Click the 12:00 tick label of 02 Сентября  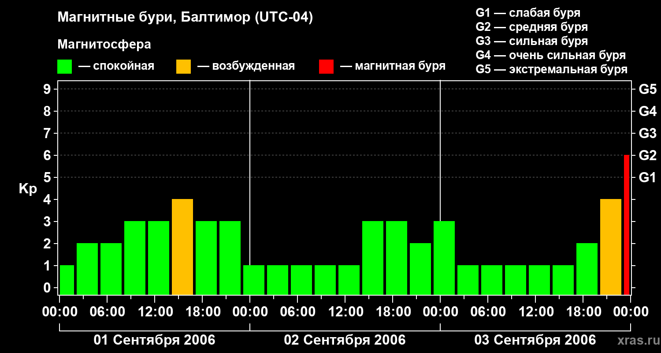click(x=345, y=312)
